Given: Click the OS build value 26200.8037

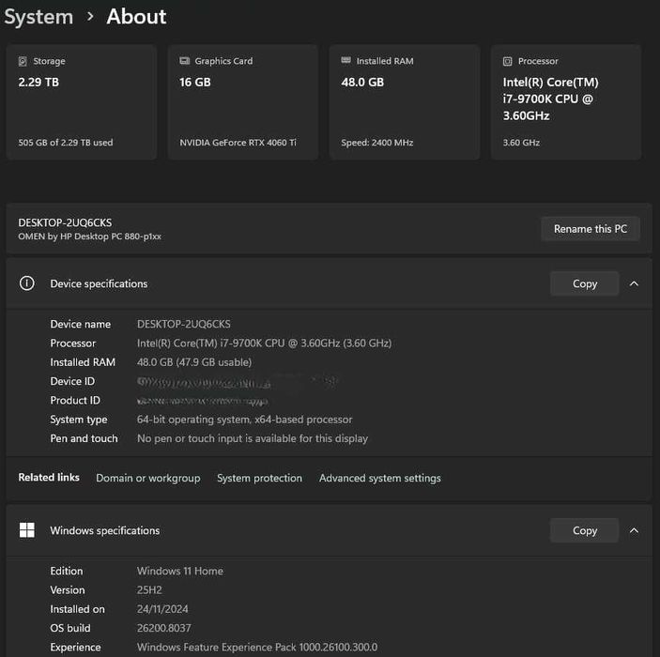Looking at the screenshot, I should [x=164, y=628].
